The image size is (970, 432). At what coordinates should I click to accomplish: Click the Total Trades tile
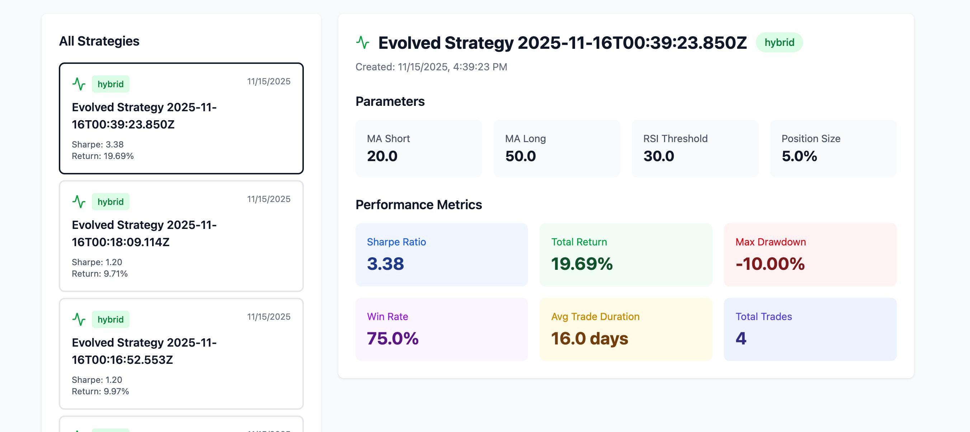point(810,329)
